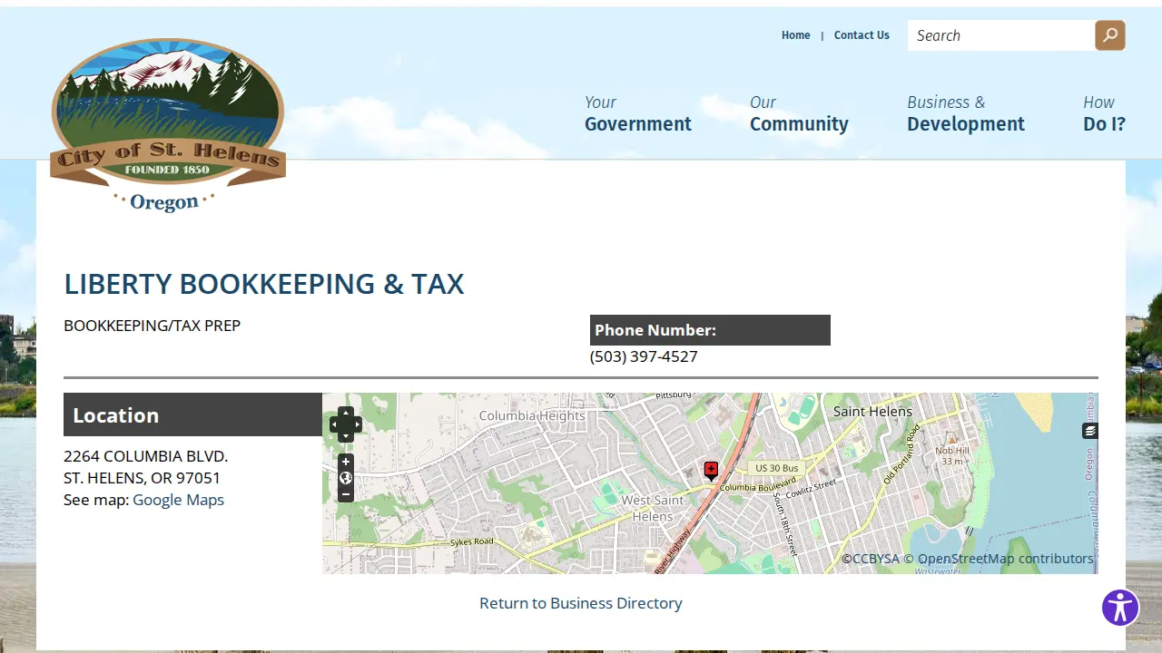The image size is (1162, 653).
Task: Focus the Search input field
Action: coord(1001,35)
